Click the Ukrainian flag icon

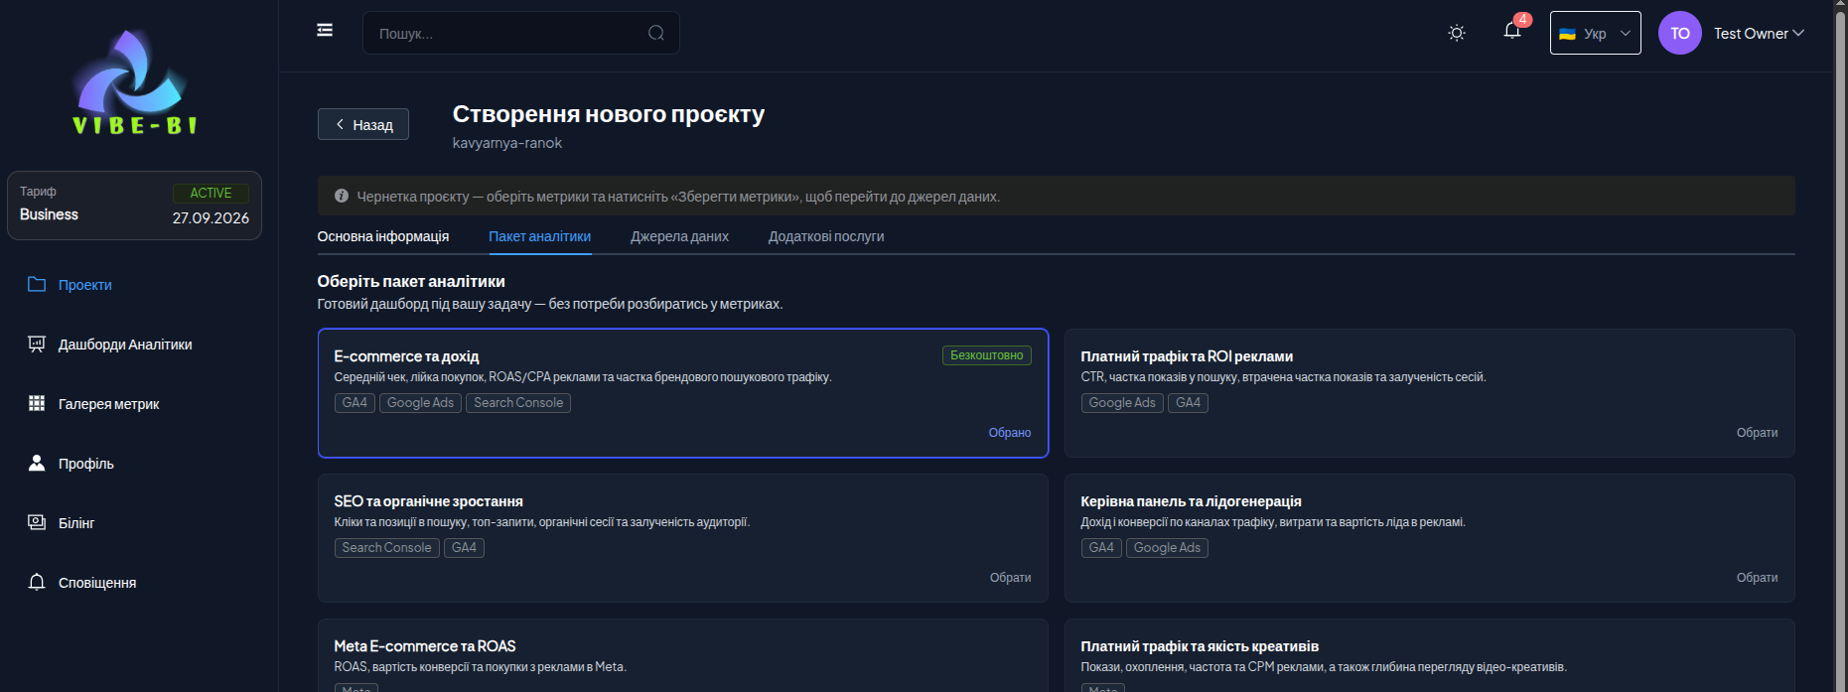tap(1567, 34)
